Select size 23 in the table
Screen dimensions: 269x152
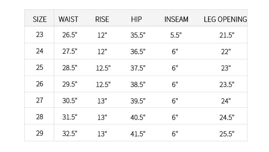40,35
